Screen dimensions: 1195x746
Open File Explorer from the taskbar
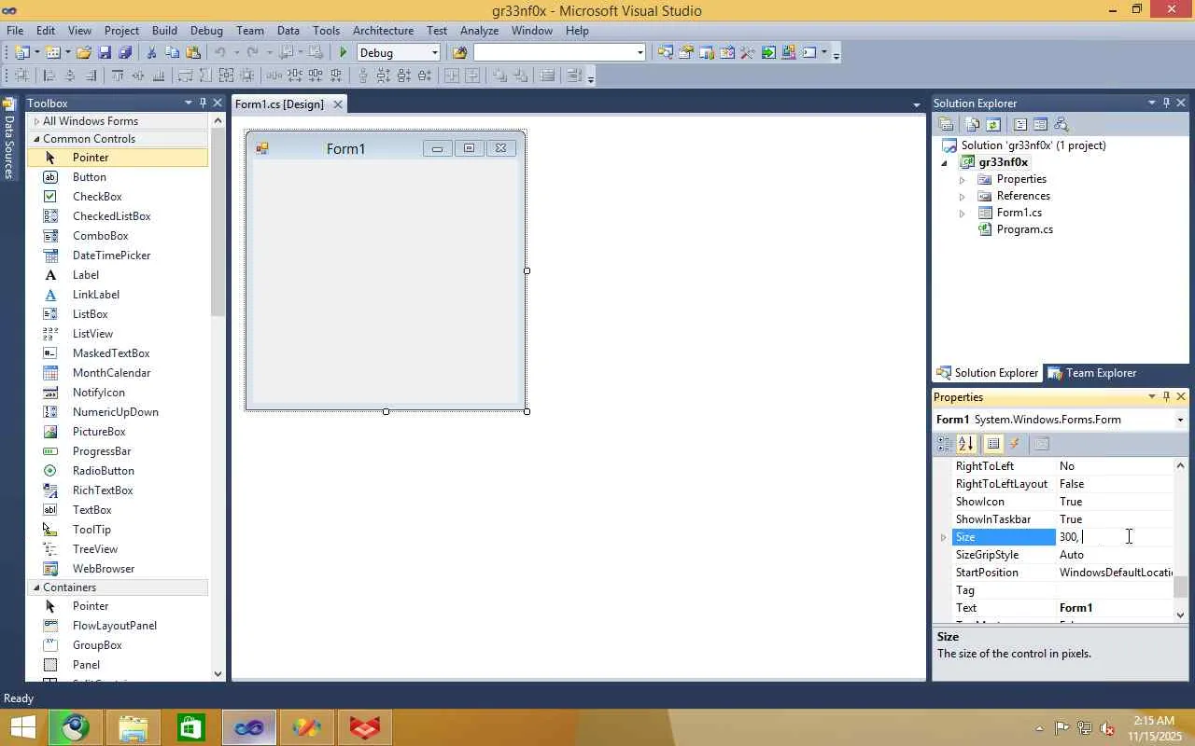[x=134, y=727]
